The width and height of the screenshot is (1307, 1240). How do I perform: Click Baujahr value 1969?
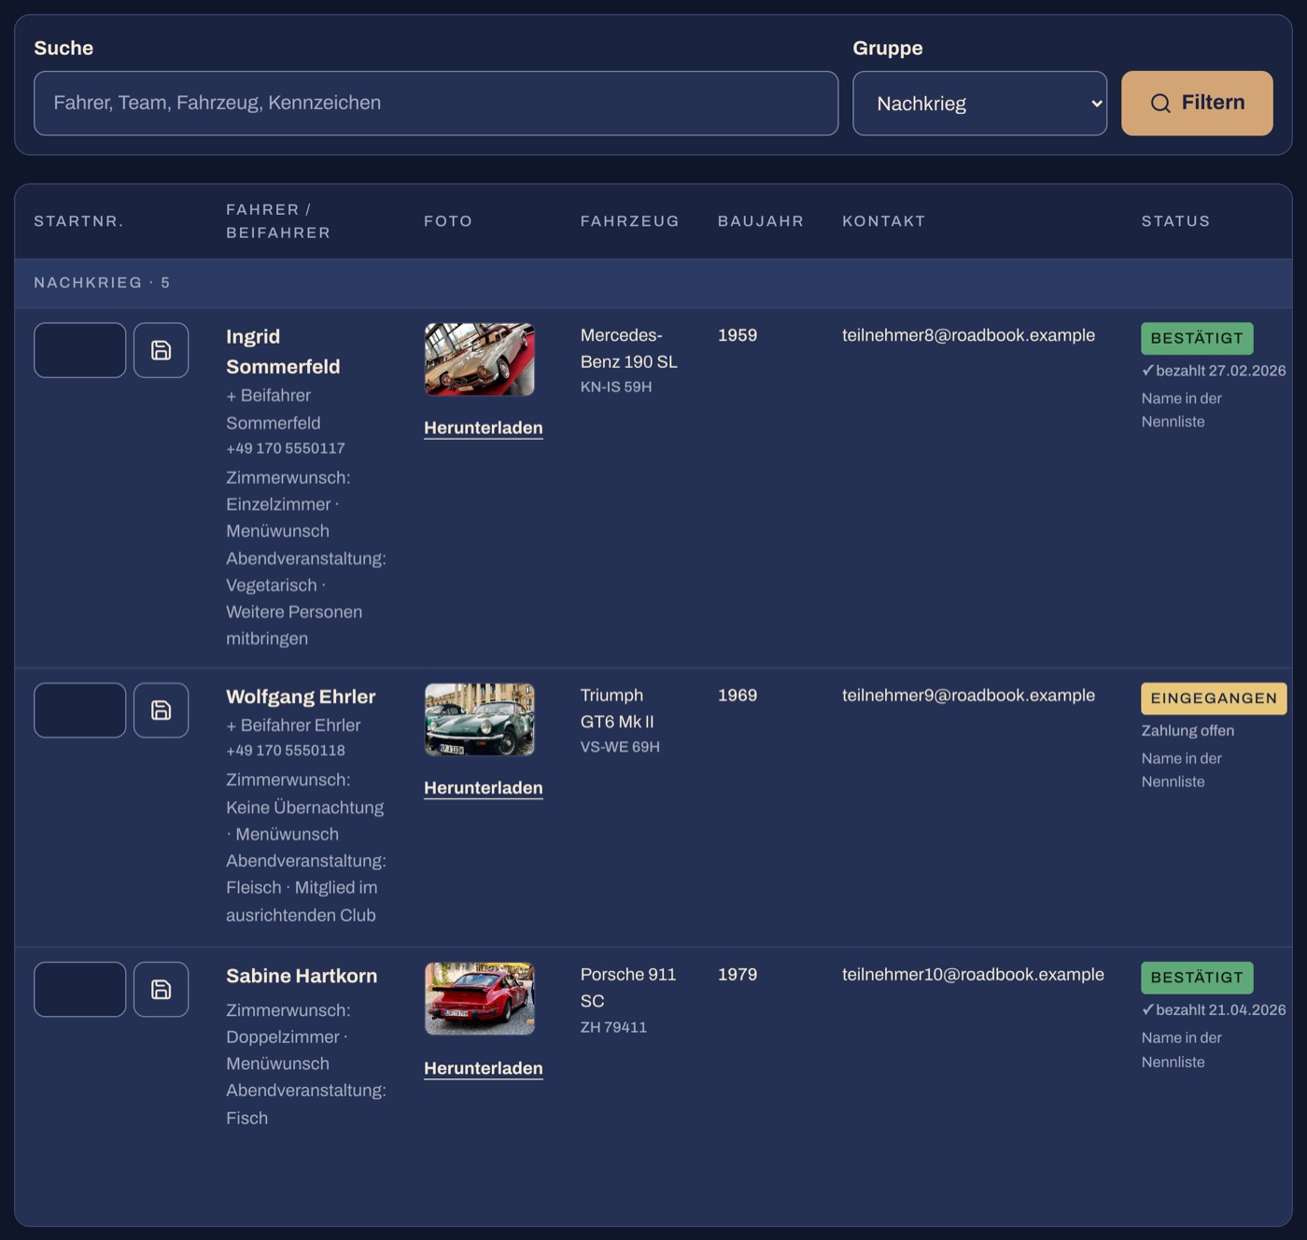click(738, 696)
